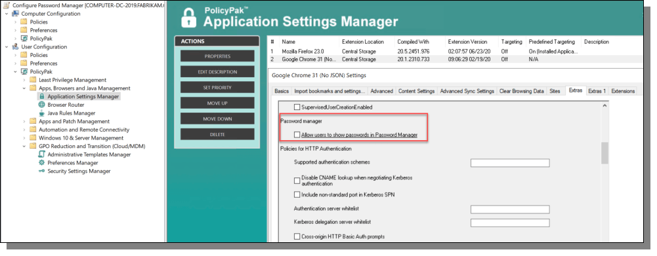Image resolution: width=657 pixels, height=256 pixels.
Task: Click Windows 10 & Server Management folder icon
Action: coord(33,138)
